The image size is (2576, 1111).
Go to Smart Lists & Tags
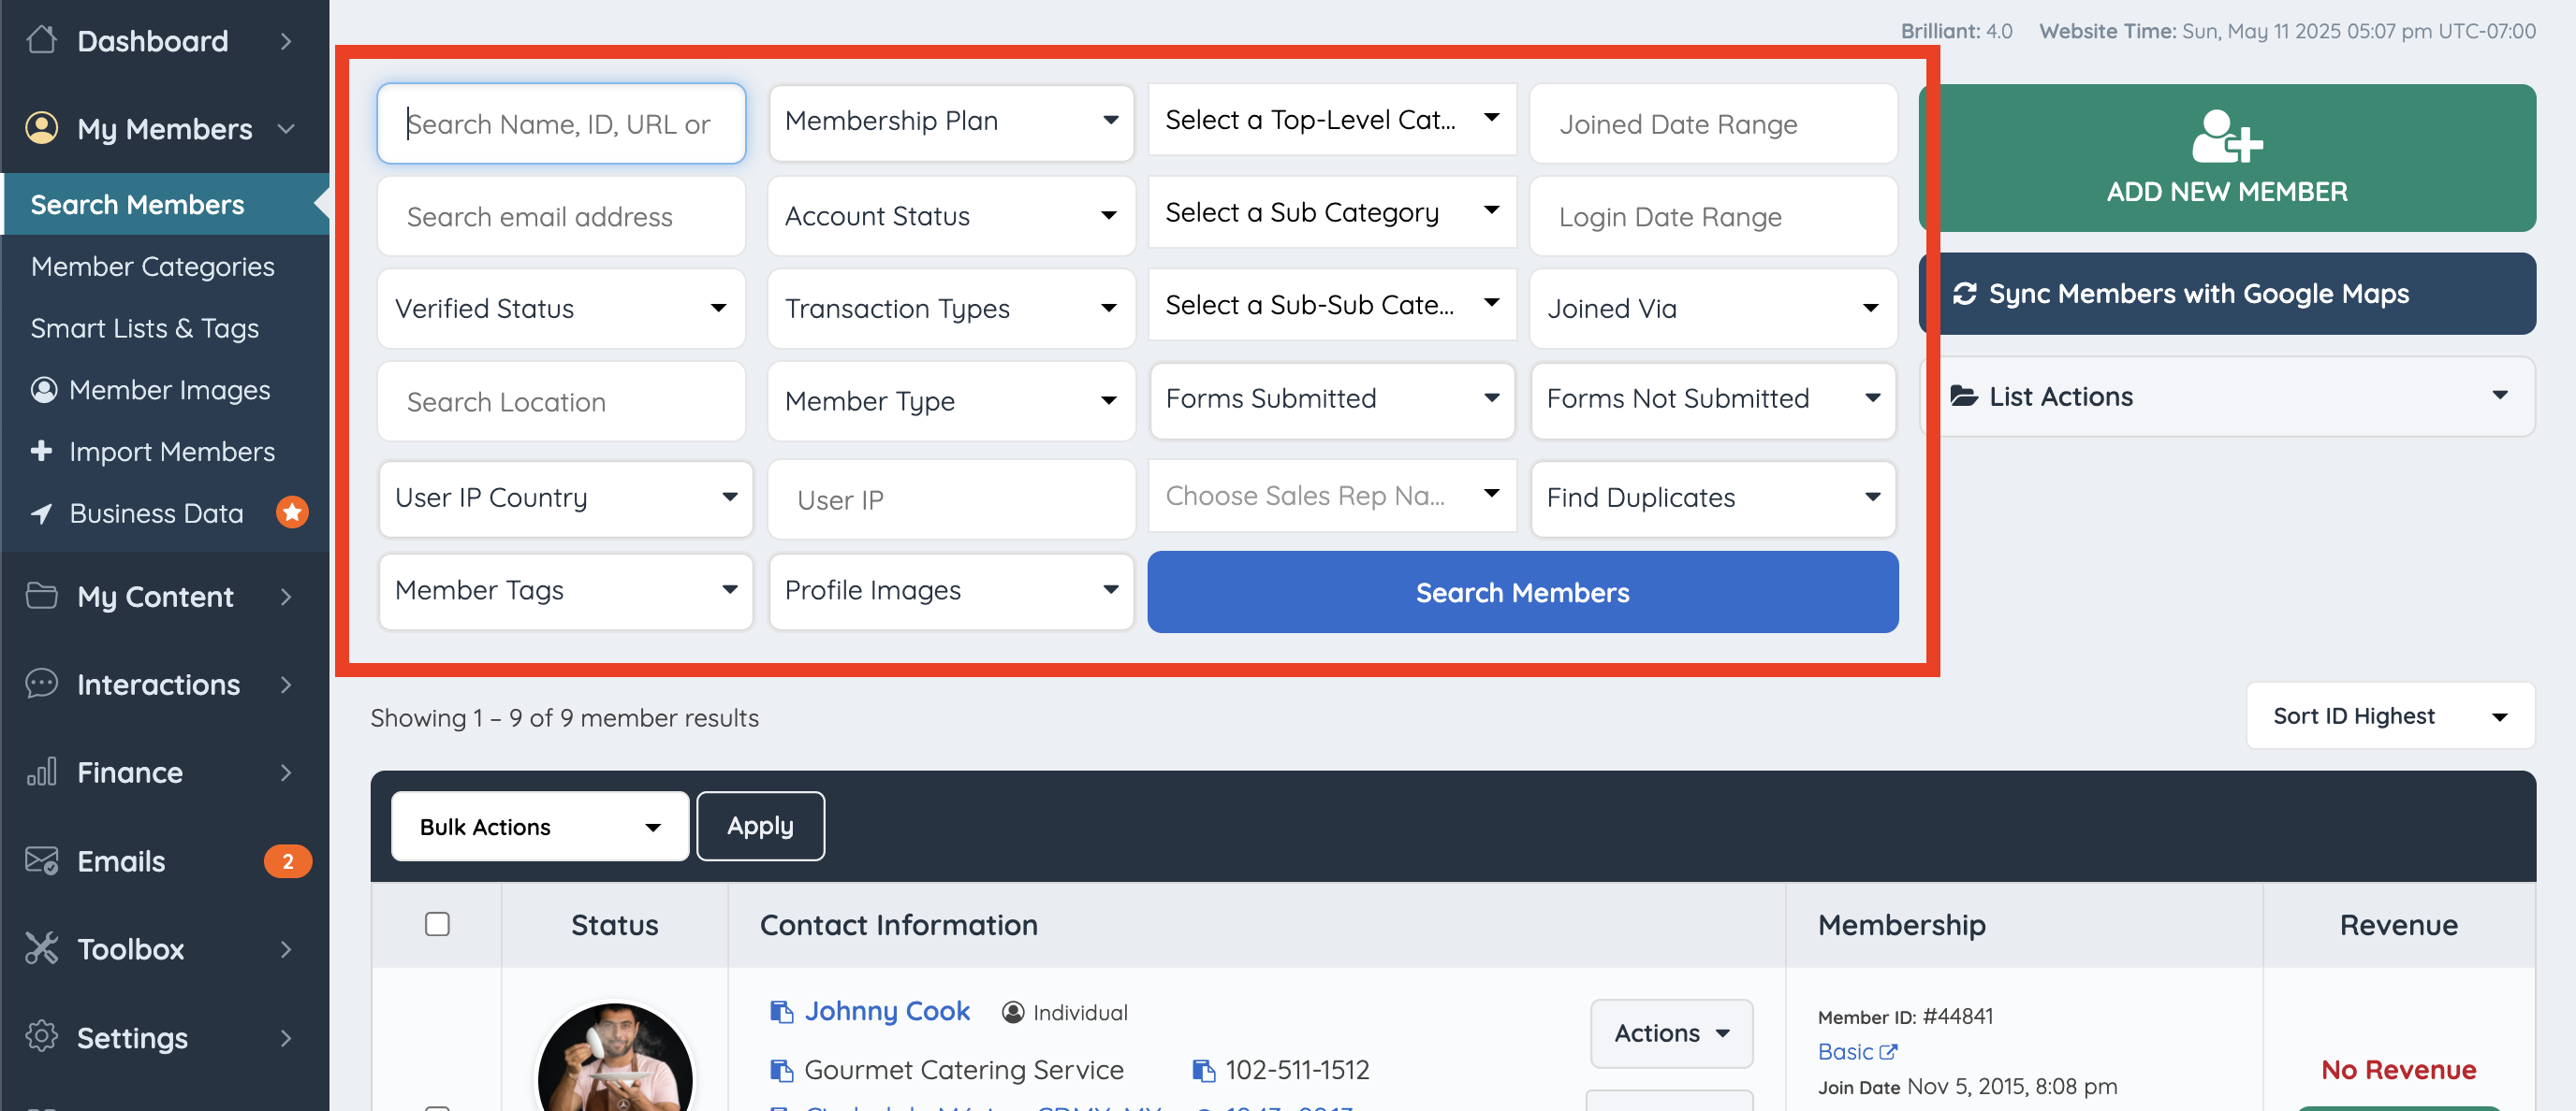click(x=145, y=328)
